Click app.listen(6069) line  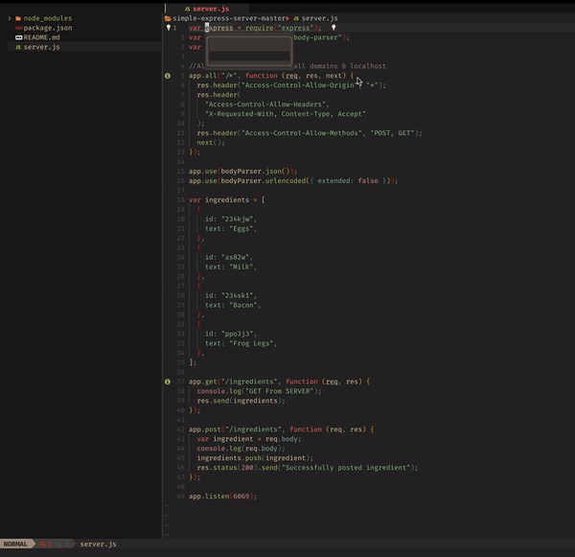coord(223,496)
